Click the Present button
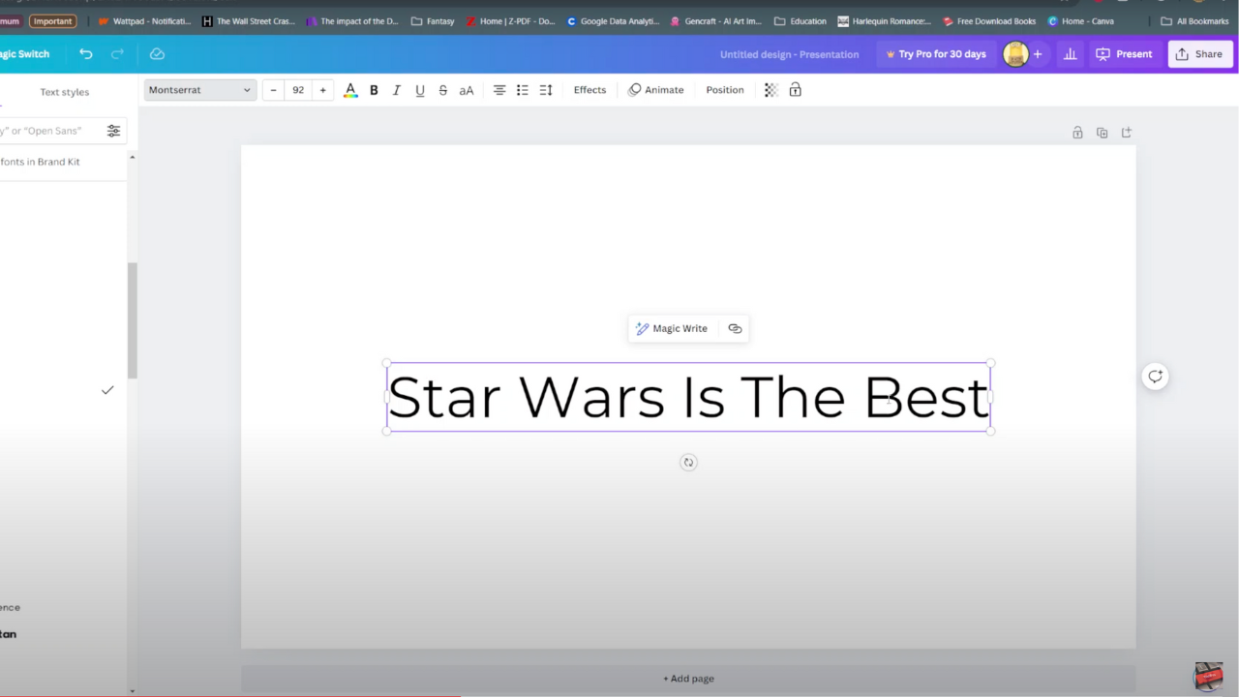This screenshot has height=697, width=1239. [1124, 54]
